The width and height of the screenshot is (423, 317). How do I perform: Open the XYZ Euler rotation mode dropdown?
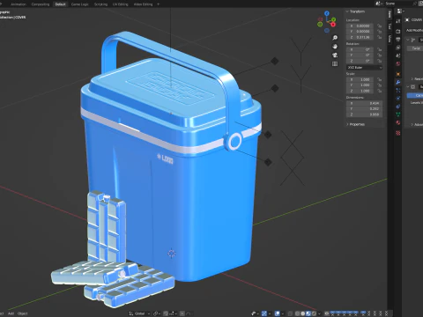click(364, 68)
